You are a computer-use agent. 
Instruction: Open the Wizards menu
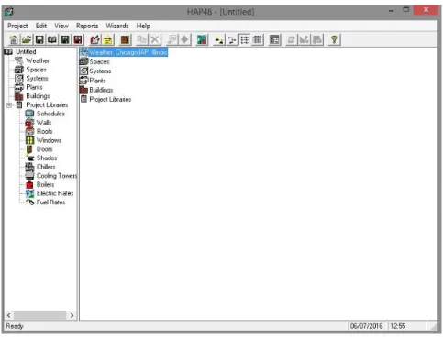117,26
